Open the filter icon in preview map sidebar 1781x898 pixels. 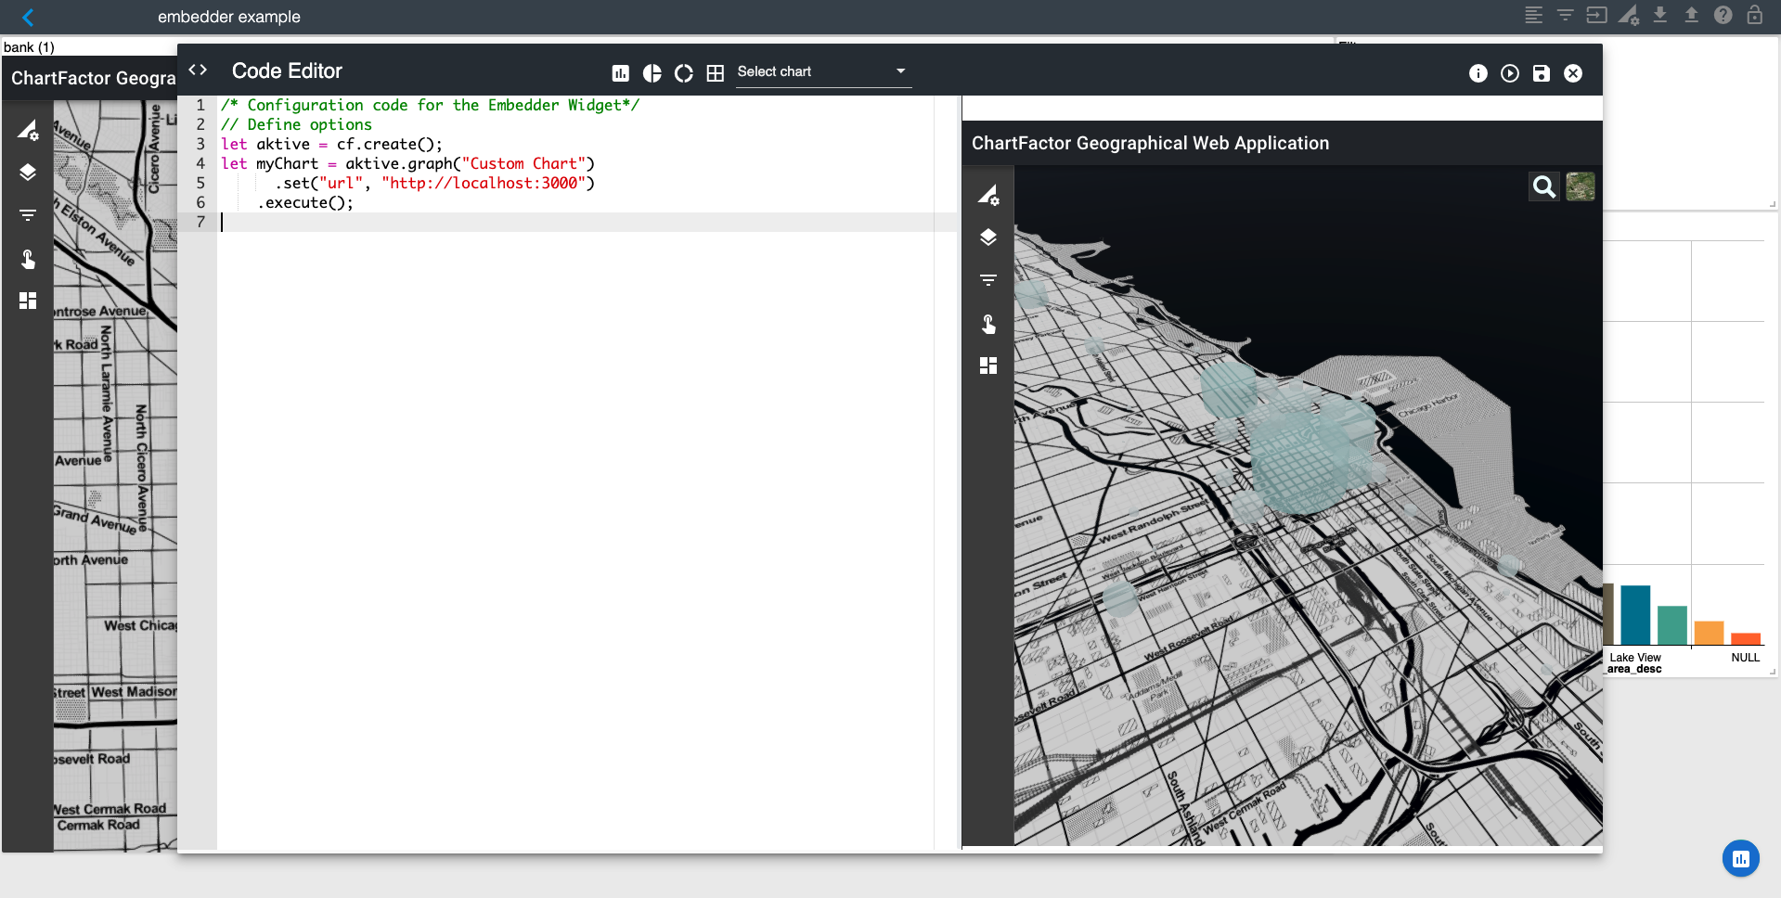[x=988, y=280]
